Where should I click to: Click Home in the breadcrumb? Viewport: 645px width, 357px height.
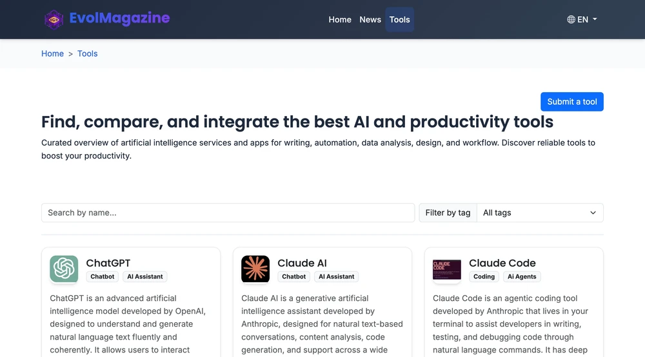[52, 53]
